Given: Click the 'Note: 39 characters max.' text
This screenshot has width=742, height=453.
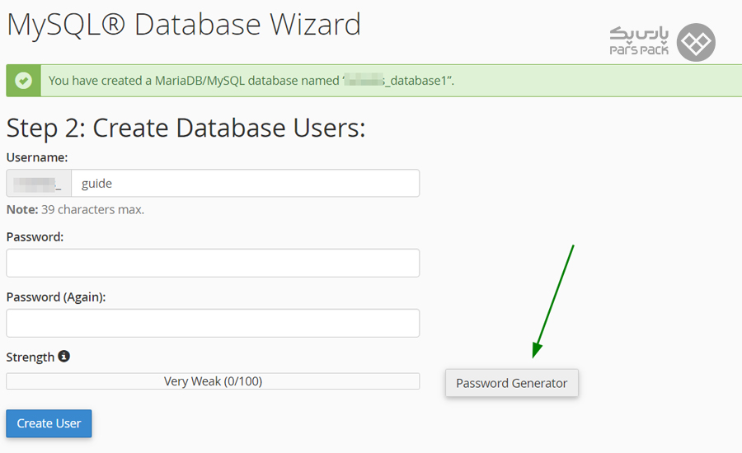Looking at the screenshot, I should coord(75,209).
